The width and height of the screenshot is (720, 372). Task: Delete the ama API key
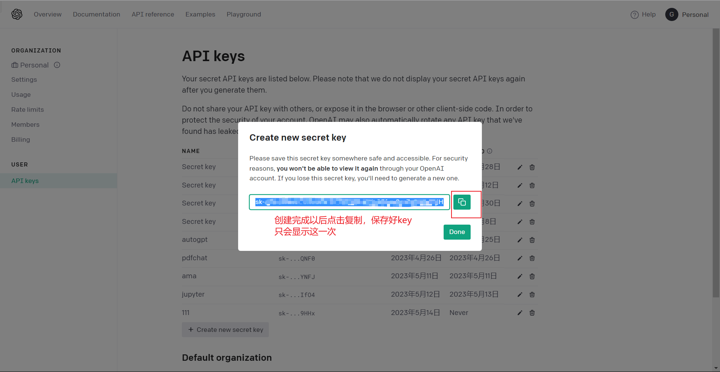[532, 276]
